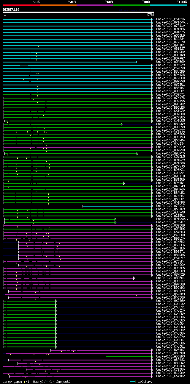
Task: Click the white query sequence bar
Action: (78, 12)
